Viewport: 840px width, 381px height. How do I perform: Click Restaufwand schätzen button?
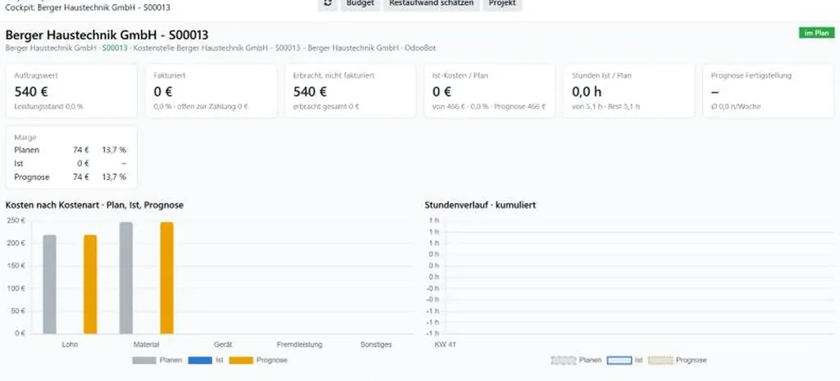tap(431, 4)
